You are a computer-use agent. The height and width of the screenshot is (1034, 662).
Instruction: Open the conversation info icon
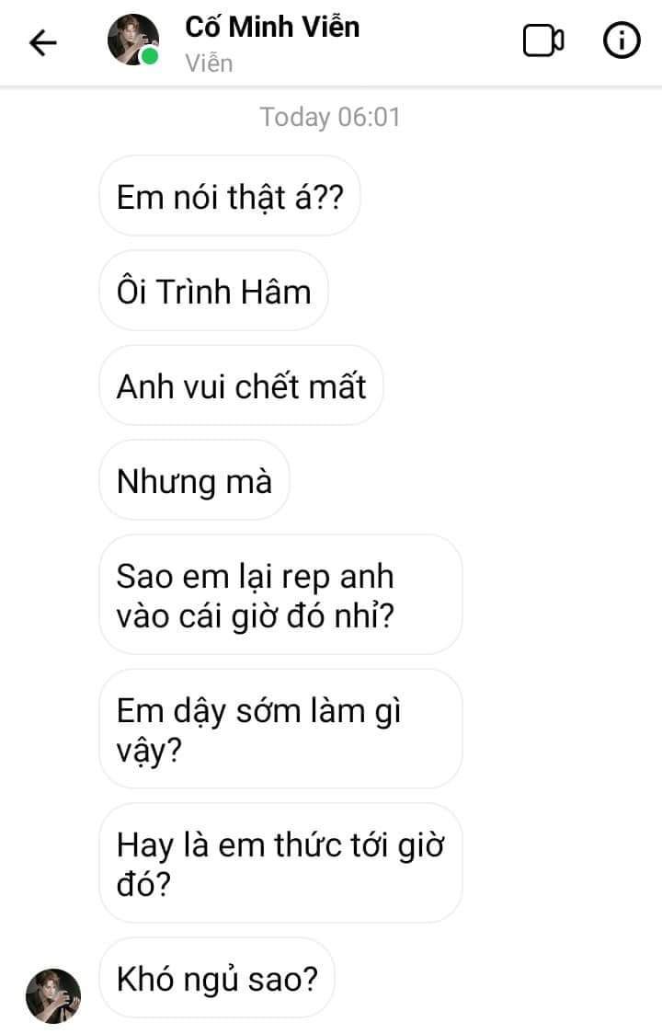click(621, 41)
